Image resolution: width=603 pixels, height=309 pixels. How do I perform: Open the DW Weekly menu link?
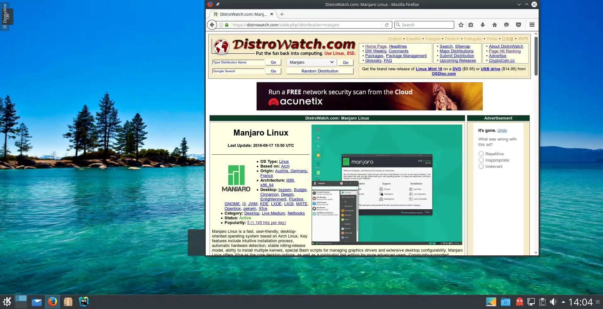pos(376,51)
